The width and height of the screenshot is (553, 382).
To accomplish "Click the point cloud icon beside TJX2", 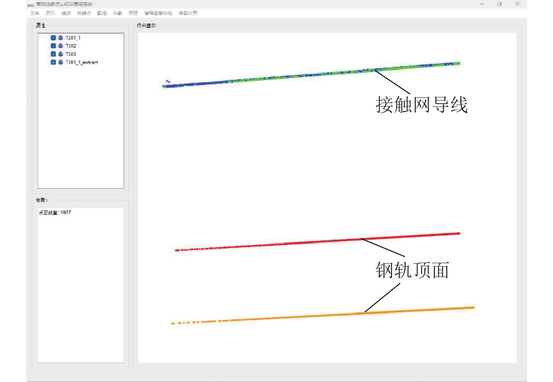I will point(61,46).
